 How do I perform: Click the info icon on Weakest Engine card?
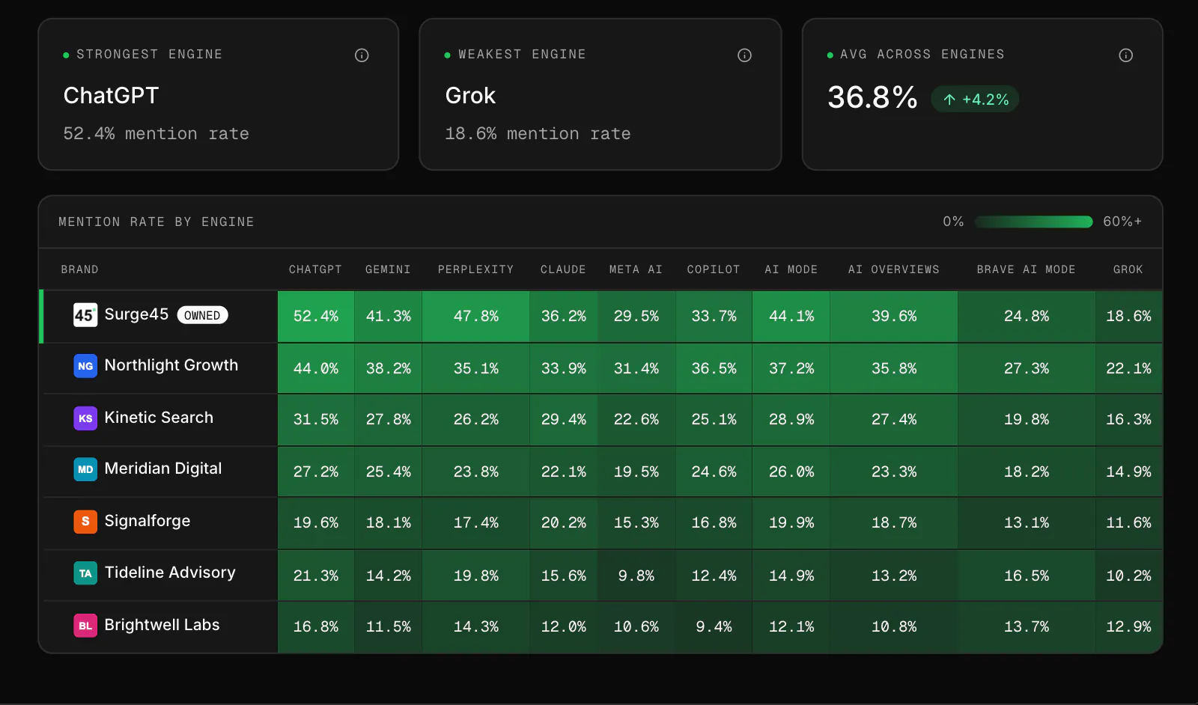coord(744,55)
